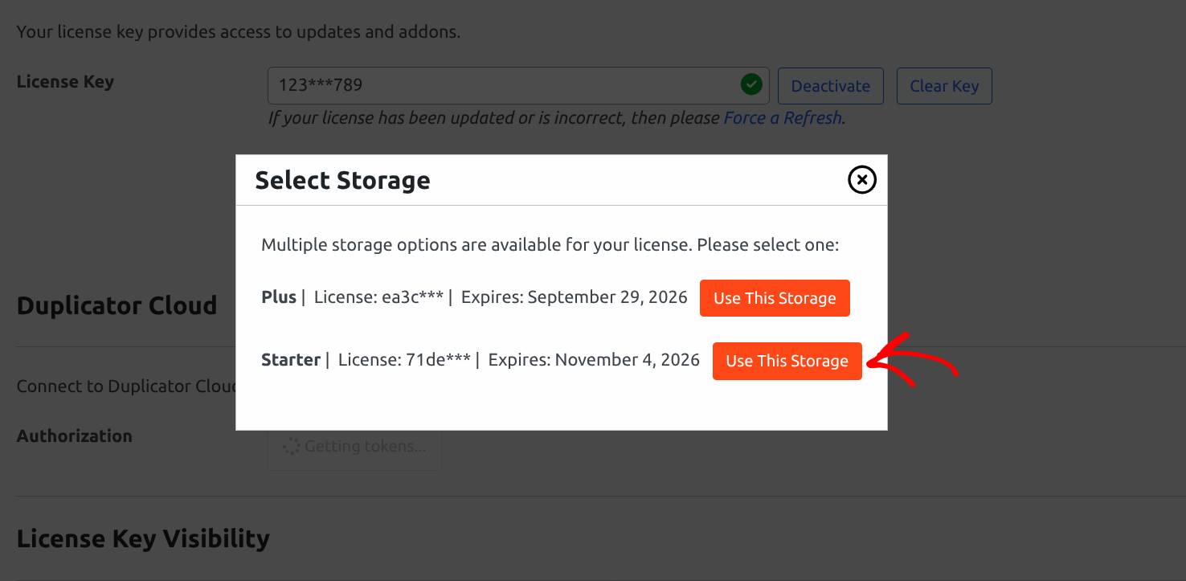Select the Plus plan name label
Screen dimensions: 1186x581
coord(278,297)
